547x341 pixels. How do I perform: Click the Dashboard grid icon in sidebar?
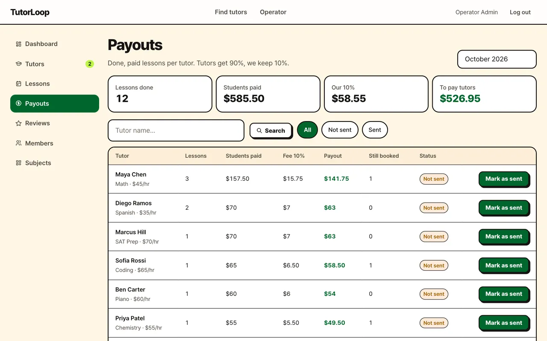pyautogui.click(x=18, y=44)
